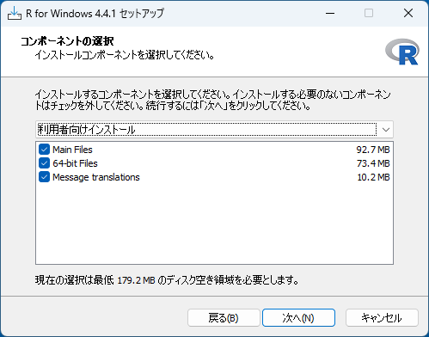Disable the Message translations checkbox
The image size is (429, 337).
[x=44, y=177]
